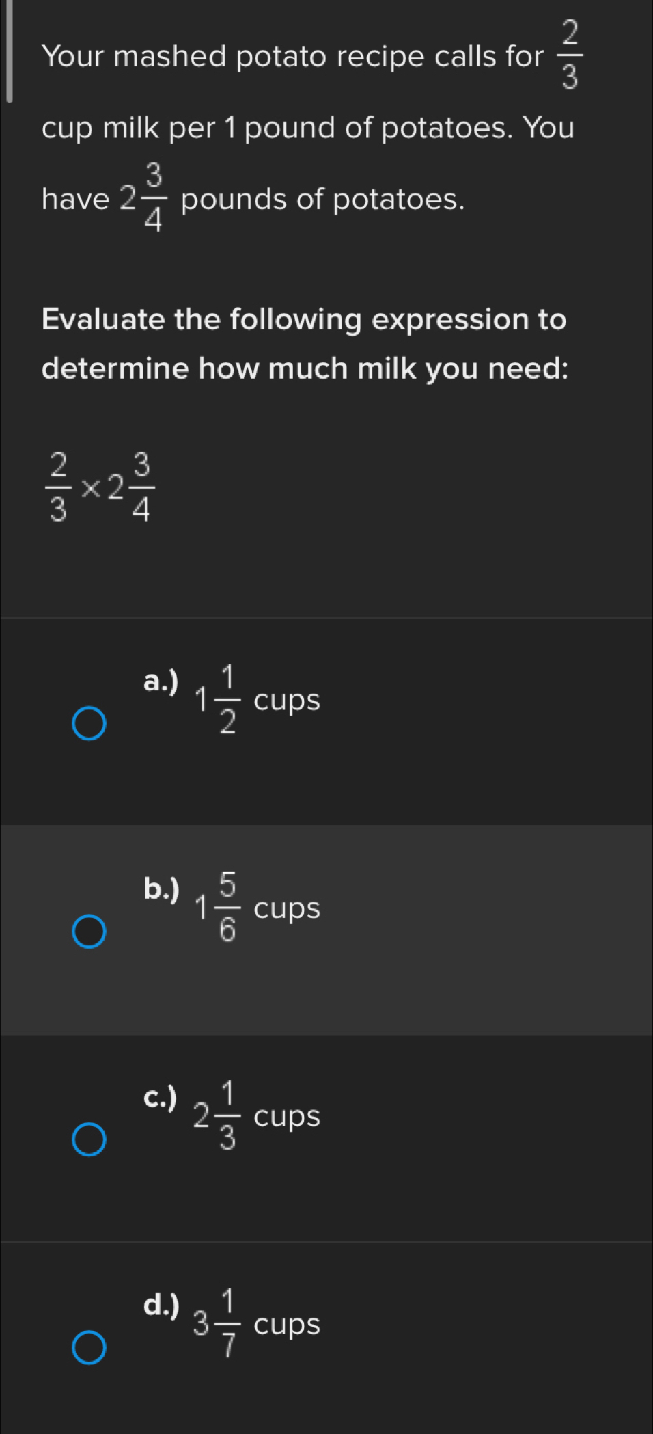653x1434 pixels.
Task: Click 'determine how much milk you need:' text
Action: pos(305,369)
